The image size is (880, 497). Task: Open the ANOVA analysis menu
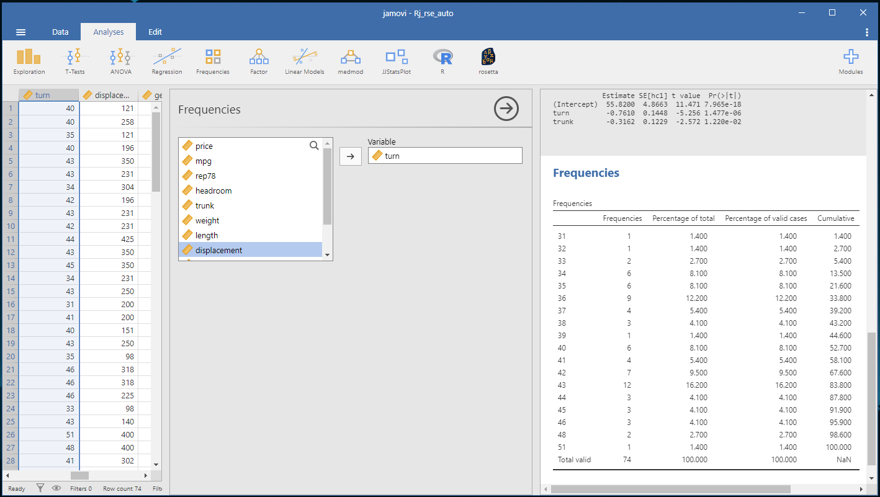[121, 62]
